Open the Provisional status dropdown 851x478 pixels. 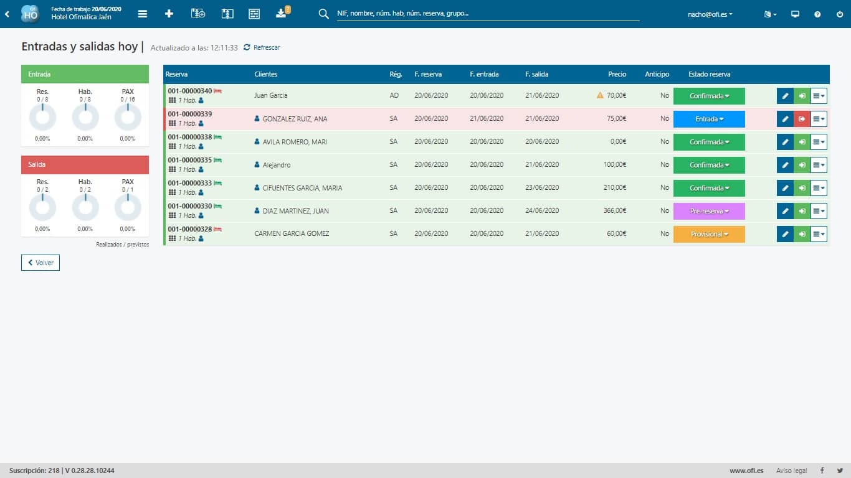(709, 234)
